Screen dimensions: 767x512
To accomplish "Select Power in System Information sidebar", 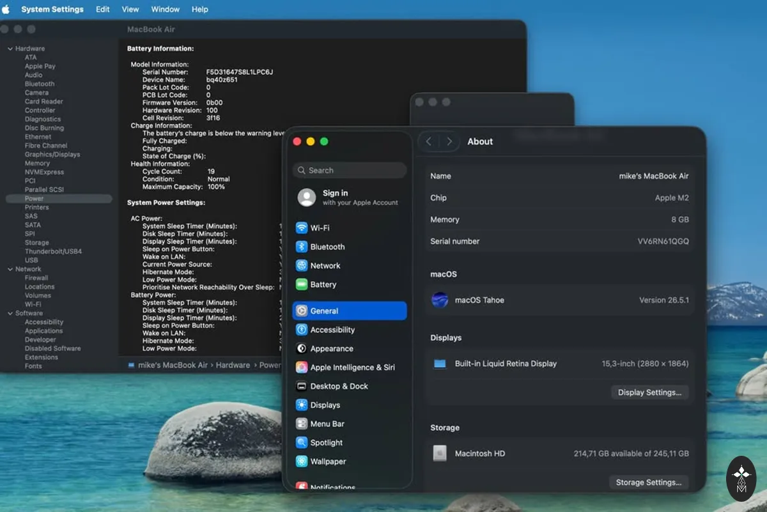I will (59, 199).
